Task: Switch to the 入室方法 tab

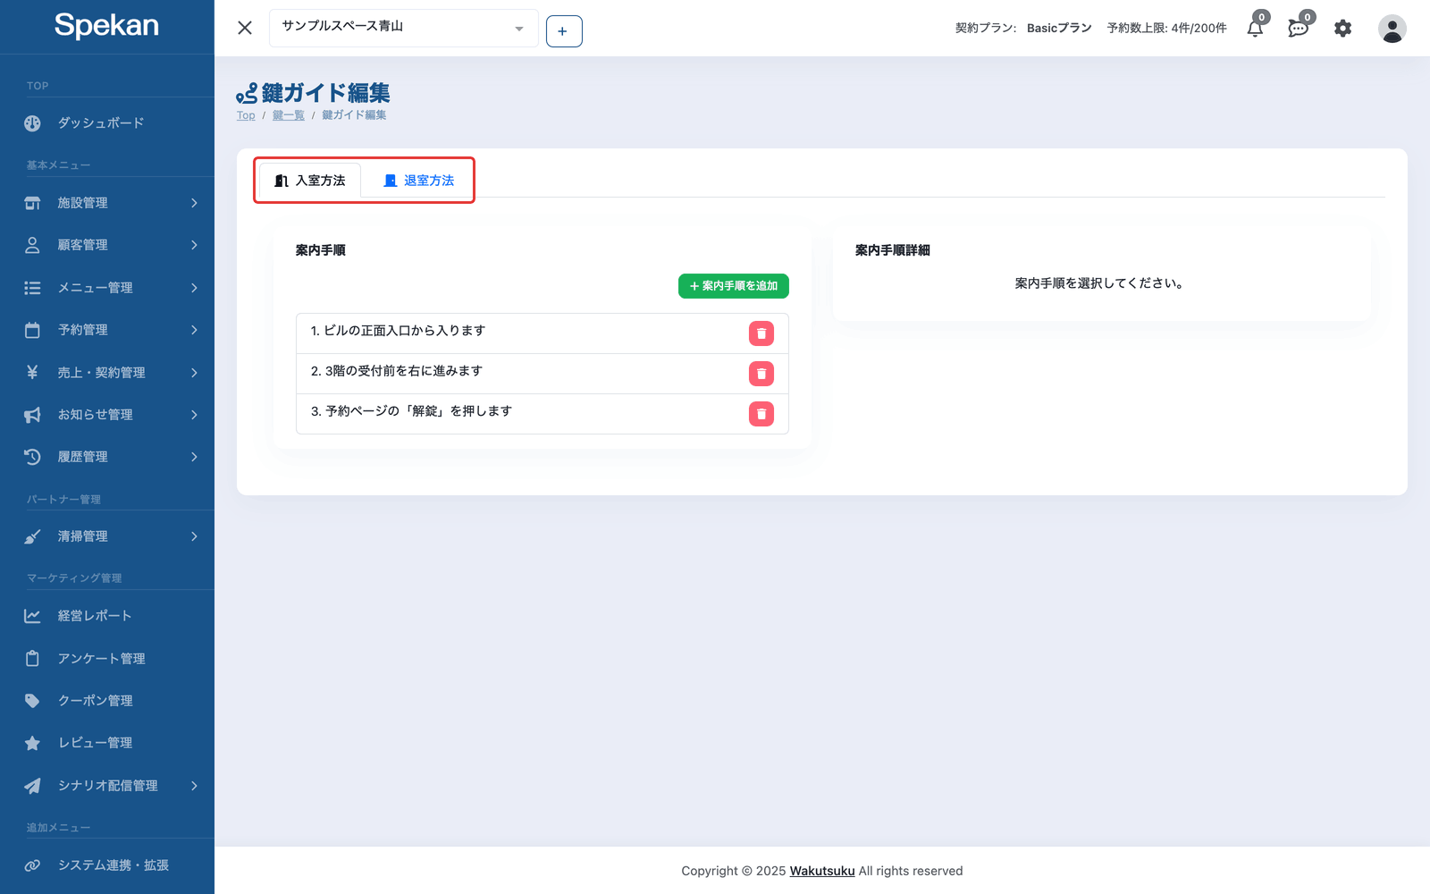Action: 310,181
